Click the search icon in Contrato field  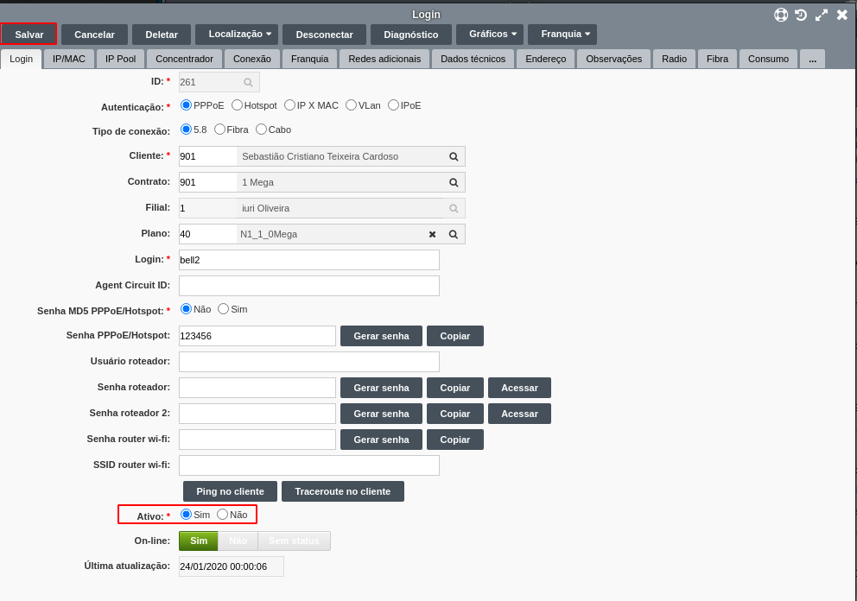coord(454,182)
